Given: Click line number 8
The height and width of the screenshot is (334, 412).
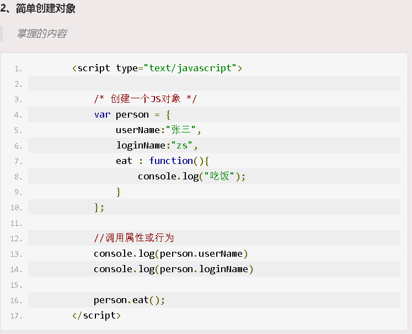Looking at the screenshot, I should (18, 177).
